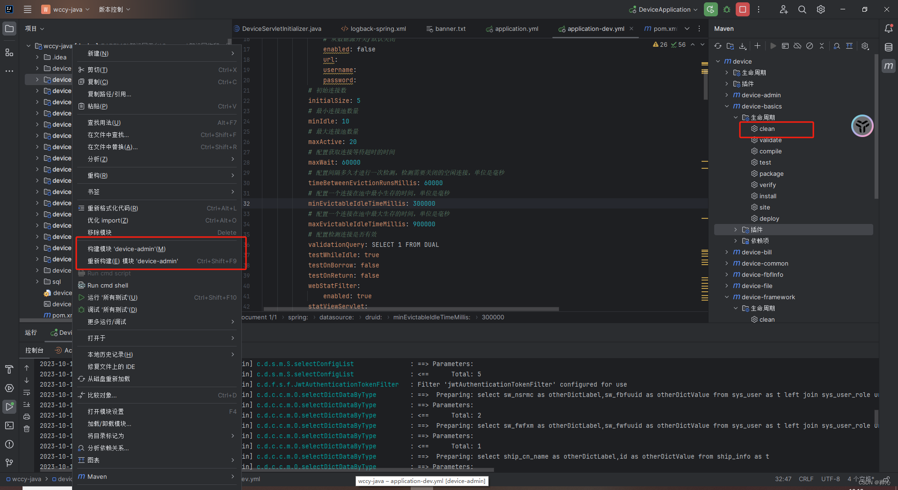Open the wccy-java project dropdown
Screen dimensions: 898x490
[x=65, y=9]
